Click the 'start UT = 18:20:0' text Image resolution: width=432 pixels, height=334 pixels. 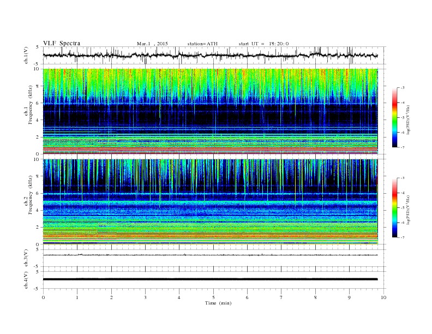coord(263,44)
